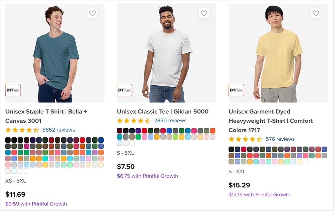The image size is (334, 211).
Task: Favorite the Comfort Colors 1717 shirt
Action: click(x=315, y=13)
